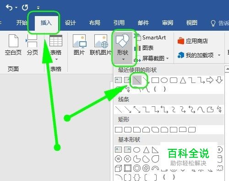Open the Undo history dropdown arrow

pos(16,7)
